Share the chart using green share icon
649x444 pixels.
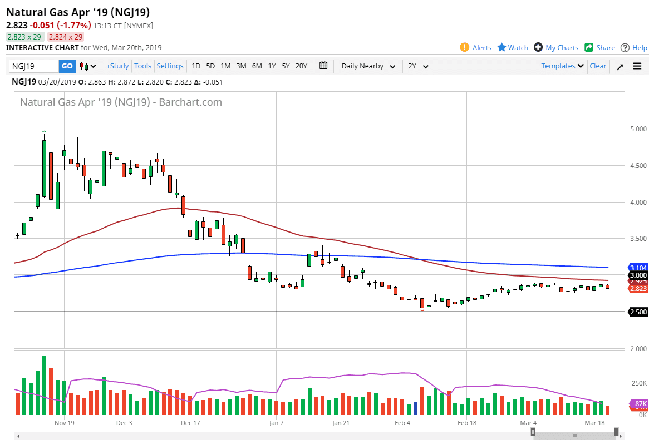coord(589,47)
